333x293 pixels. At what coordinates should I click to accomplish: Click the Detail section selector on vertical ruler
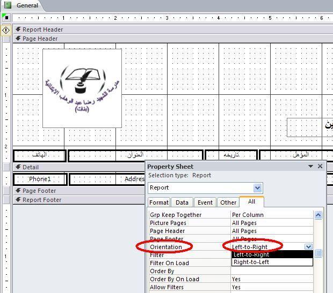coord(6,167)
